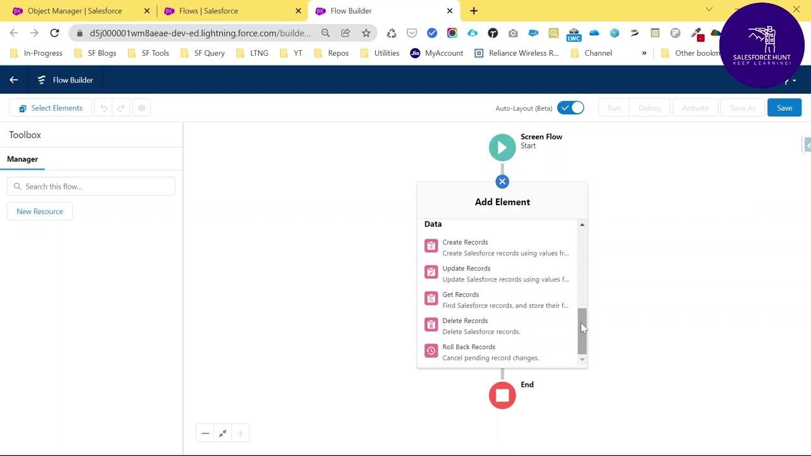Select the Manager tab in Toolbox
This screenshot has width=811, height=456.
pyautogui.click(x=22, y=159)
